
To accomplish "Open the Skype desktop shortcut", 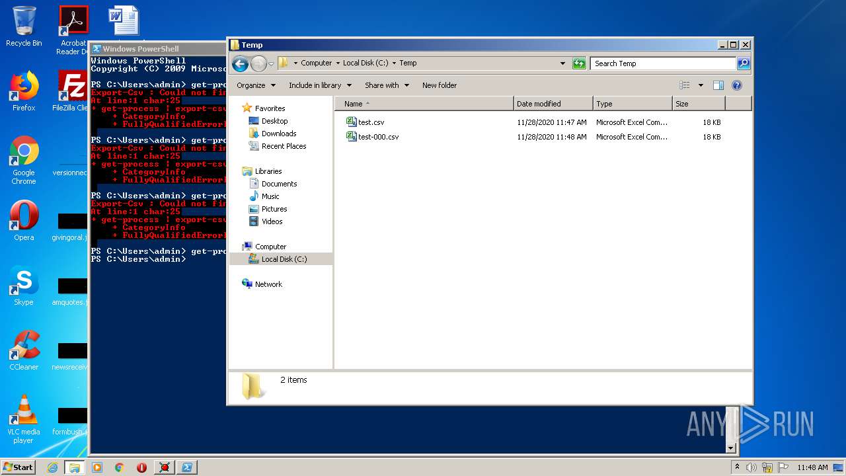I will tap(24, 286).
